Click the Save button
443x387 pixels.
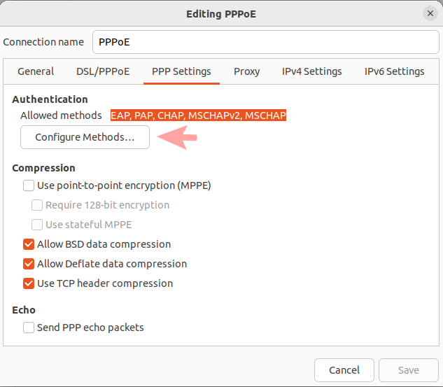(x=408, y=370)
